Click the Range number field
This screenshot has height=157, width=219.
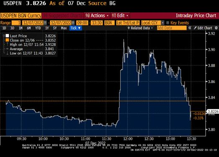16,23
